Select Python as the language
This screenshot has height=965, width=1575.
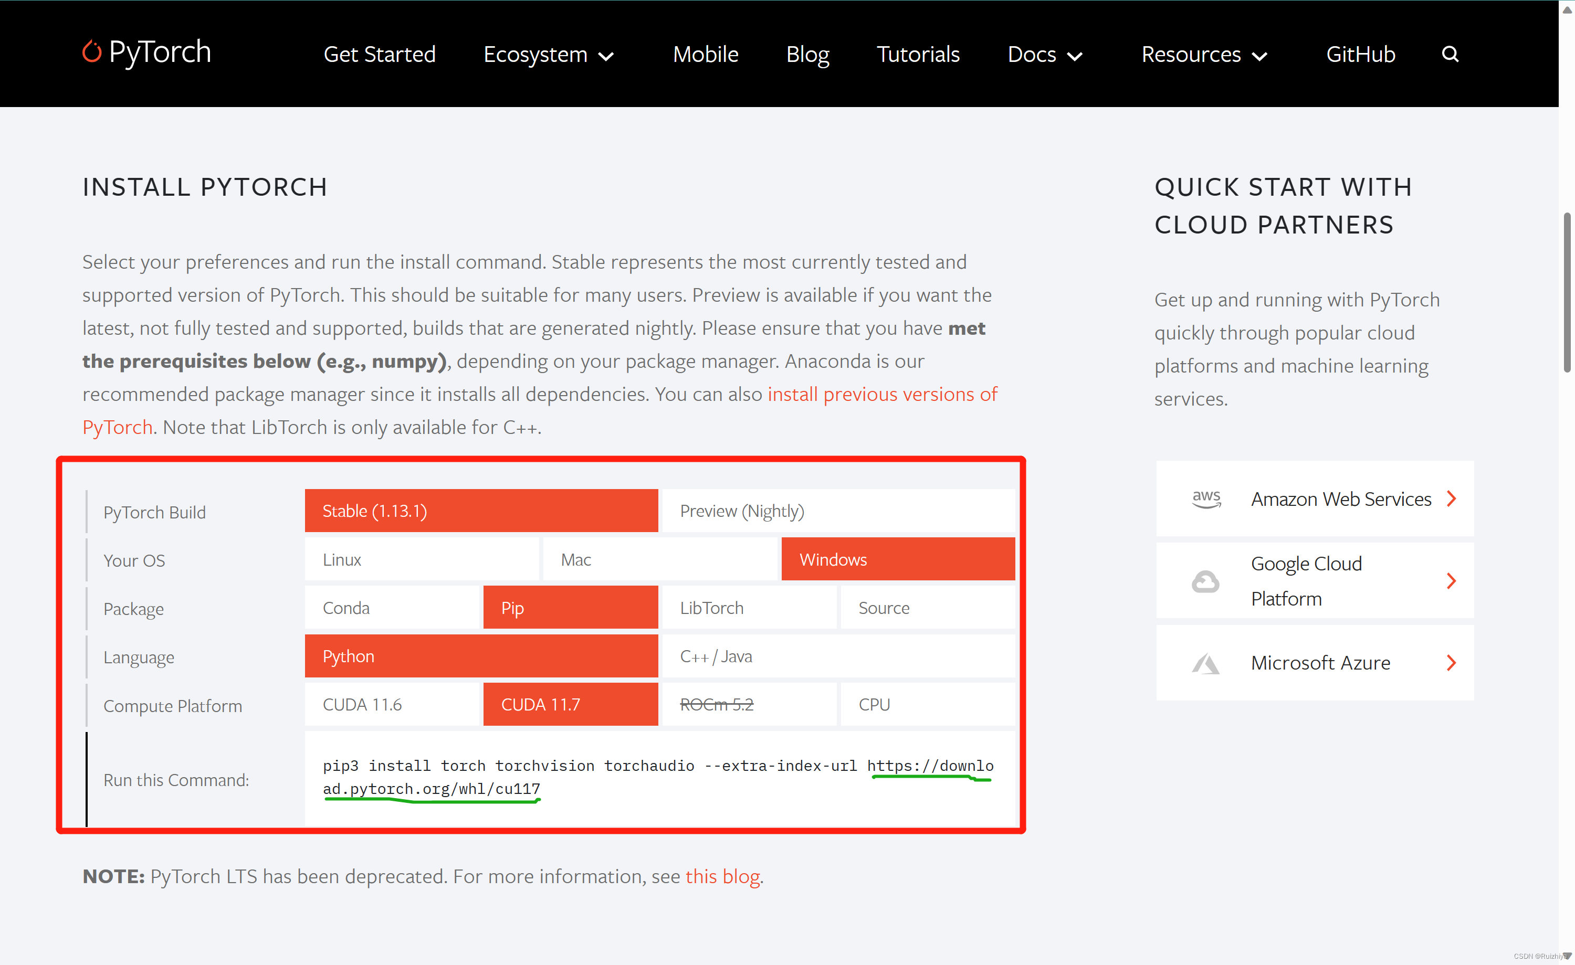[481, 656]
